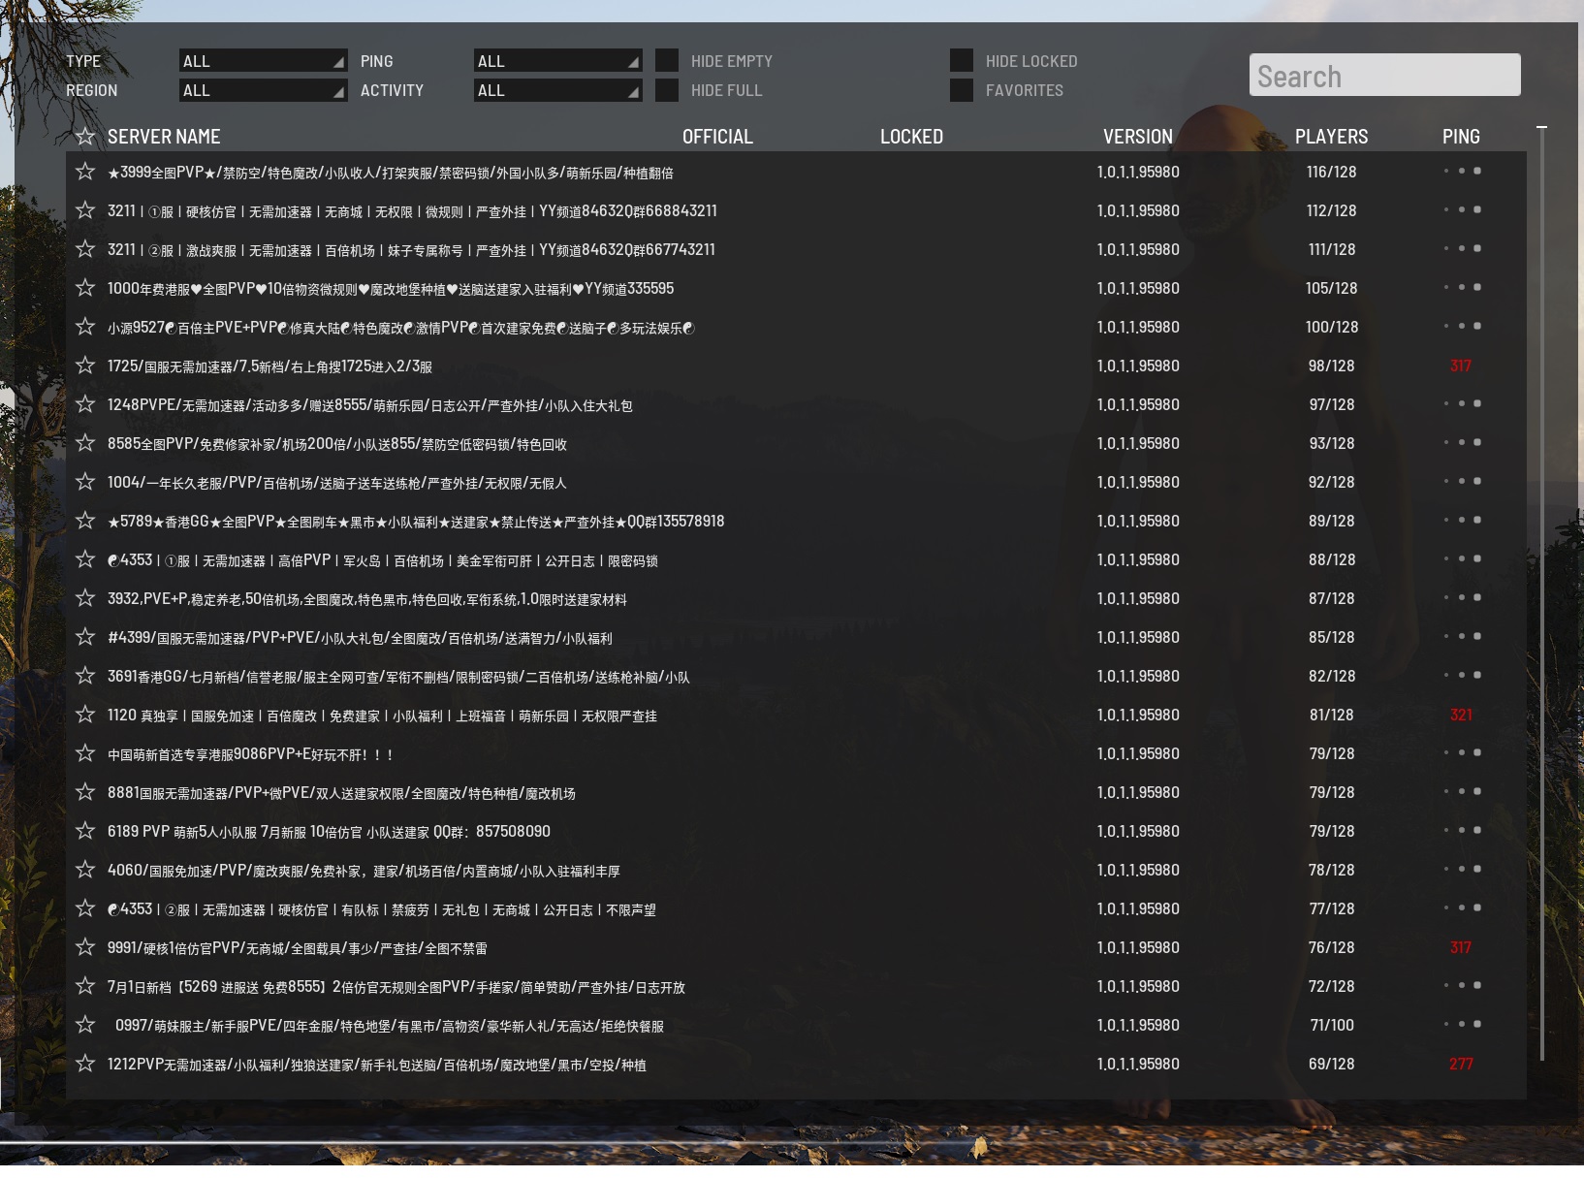The height and width of the screenshot is (1178, 1584).
Task: Enable the HIDE FULL checkbox
Action: point(667,90)
